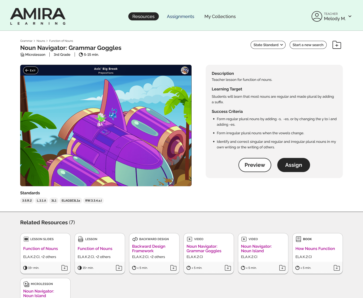This screenshot has width=363, height=298.
Task: Click the Noun Island video type icon
Action: click(244, 239)
